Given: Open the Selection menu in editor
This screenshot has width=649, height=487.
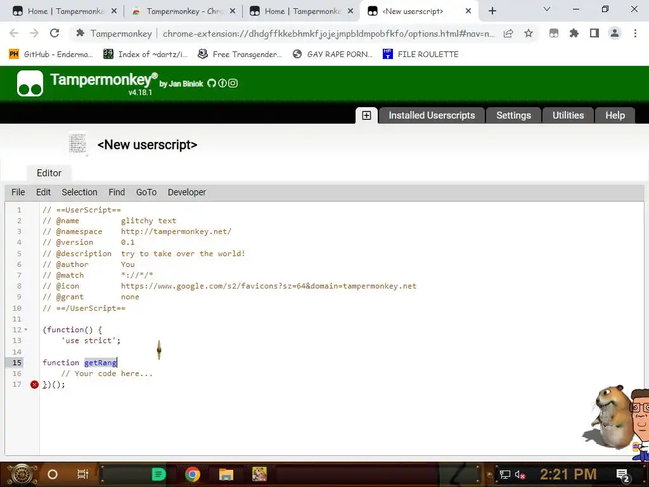Looking at the screenshot, I should coord(79,192).
